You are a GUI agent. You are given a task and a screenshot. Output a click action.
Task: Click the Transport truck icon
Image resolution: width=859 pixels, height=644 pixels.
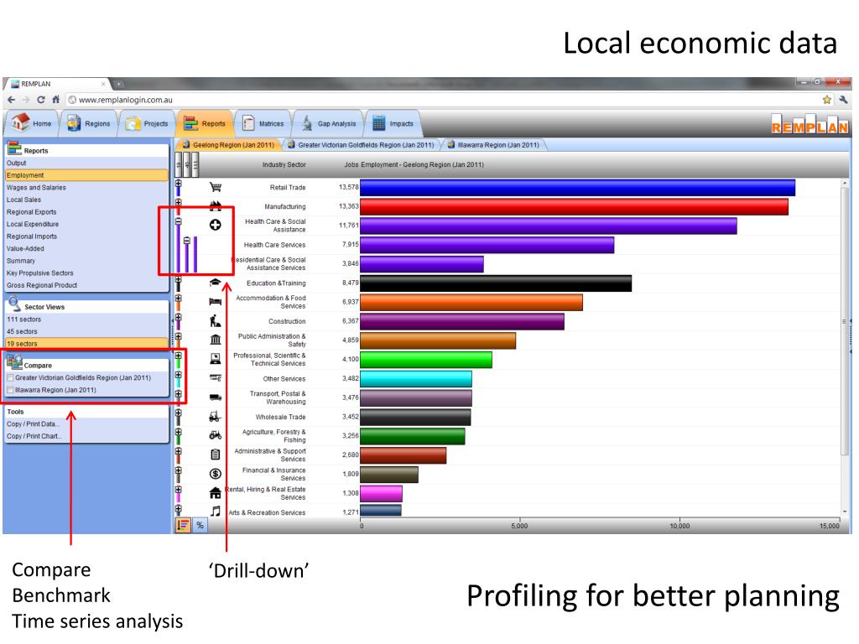[x=216, y=397]
